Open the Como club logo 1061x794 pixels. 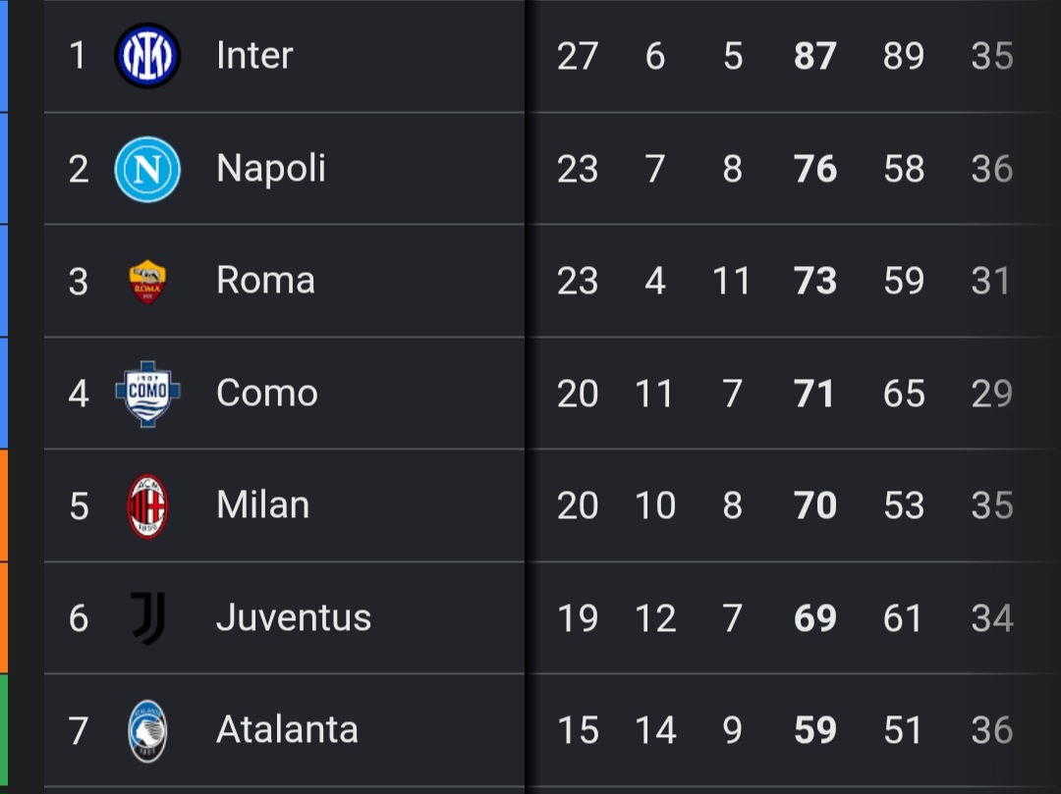(147, 394)
